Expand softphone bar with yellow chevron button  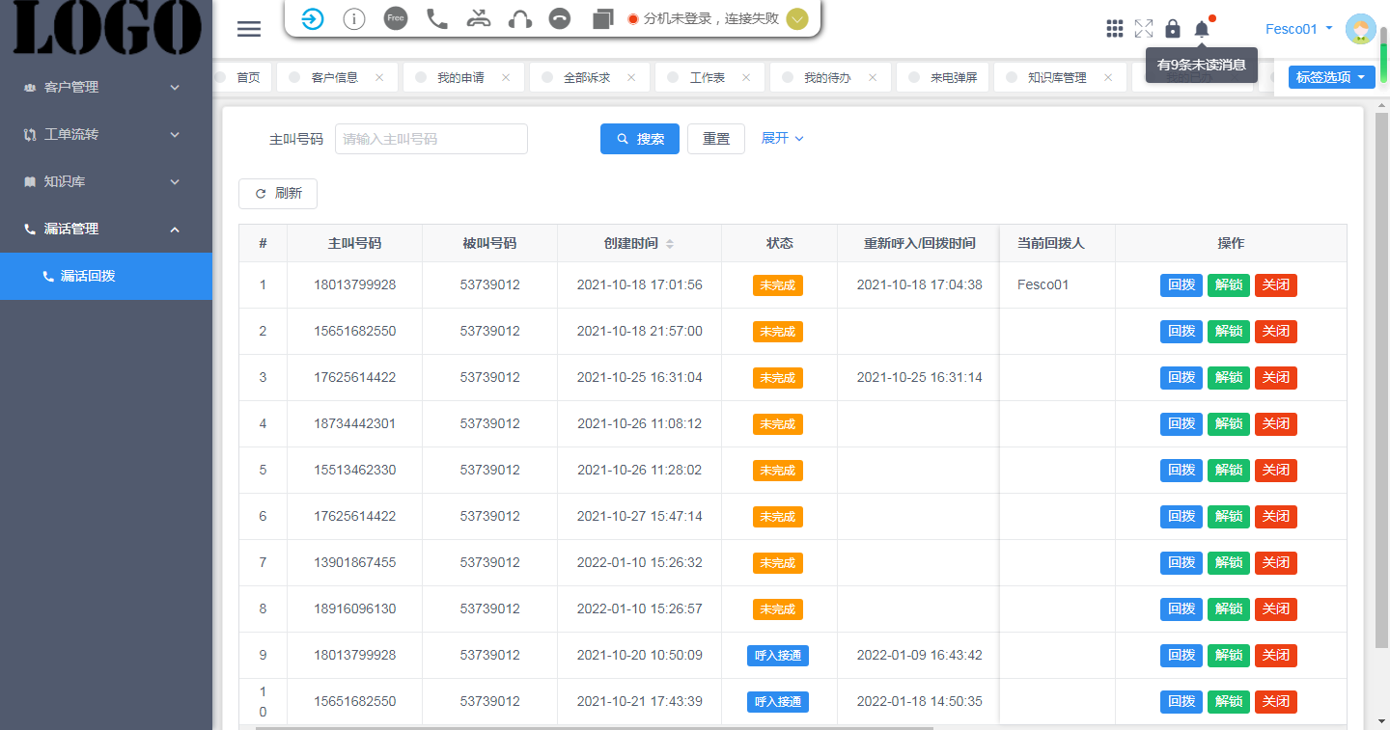pyautogui.click(x=797, y=18)
